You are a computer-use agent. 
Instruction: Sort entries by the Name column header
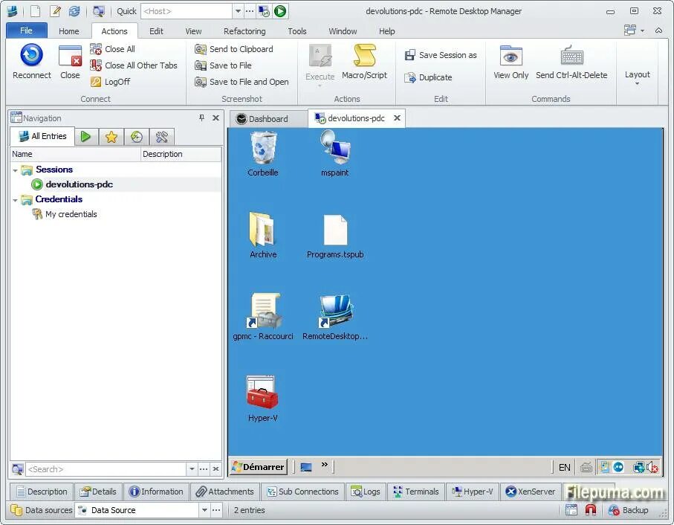75,154
